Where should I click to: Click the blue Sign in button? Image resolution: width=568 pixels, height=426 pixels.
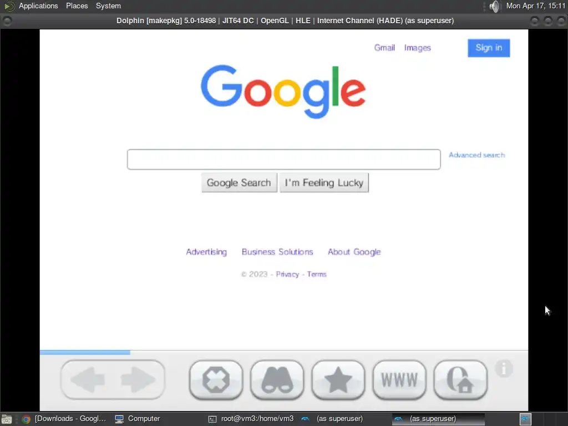(x=489, y=48)
